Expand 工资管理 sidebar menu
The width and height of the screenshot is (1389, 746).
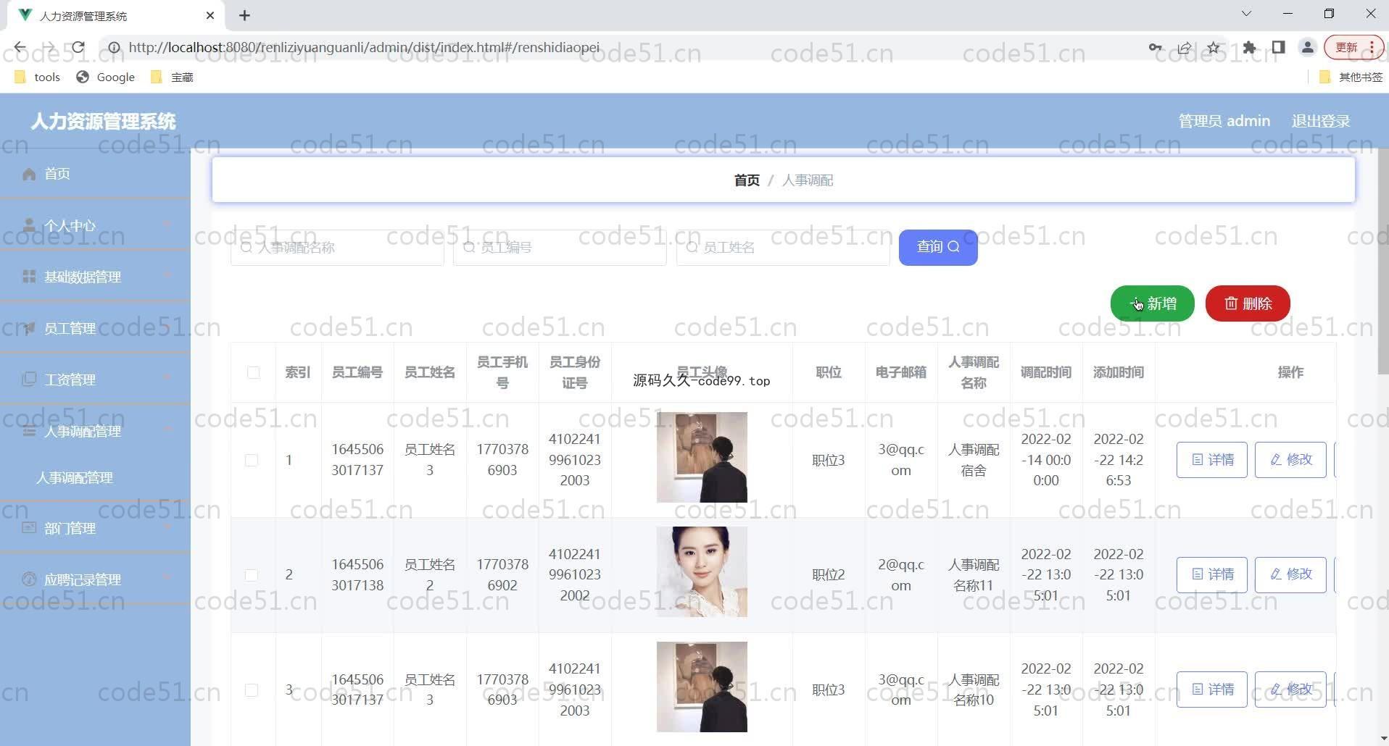(95, 380)
